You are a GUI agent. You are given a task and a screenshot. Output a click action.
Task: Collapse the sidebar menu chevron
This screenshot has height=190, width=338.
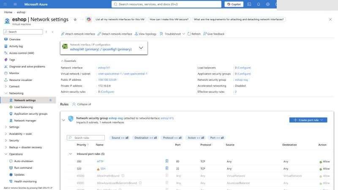tap(52, 32)
